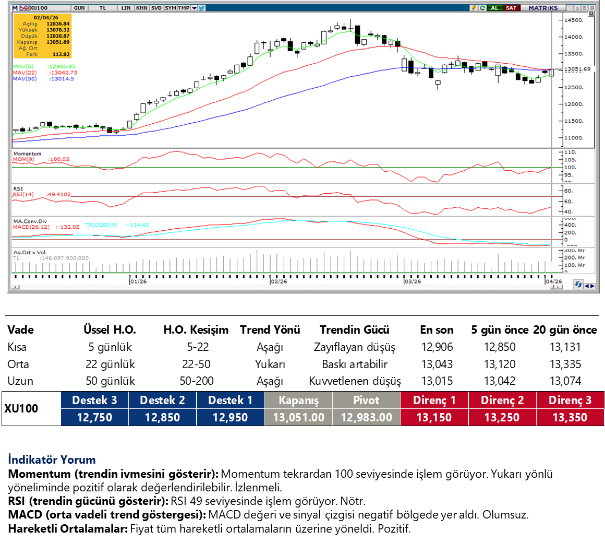Image resolution: width=605 pixels, height=542 pixels.
Task: Toggle the SVD option in toolbar
Action: coord(156,8)
